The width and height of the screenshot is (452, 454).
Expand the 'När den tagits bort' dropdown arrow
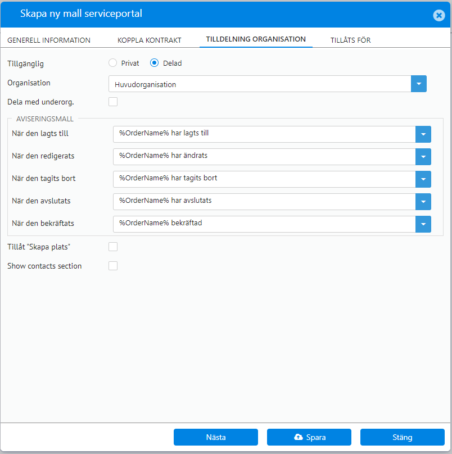(423, 179)
